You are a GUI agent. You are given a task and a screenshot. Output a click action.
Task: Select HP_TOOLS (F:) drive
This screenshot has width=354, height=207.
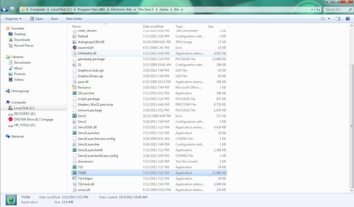24,125
